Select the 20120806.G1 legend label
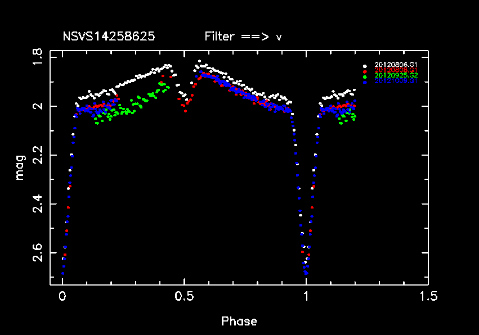479x335 pixels. pyautogui.click(x=396, y=65)
